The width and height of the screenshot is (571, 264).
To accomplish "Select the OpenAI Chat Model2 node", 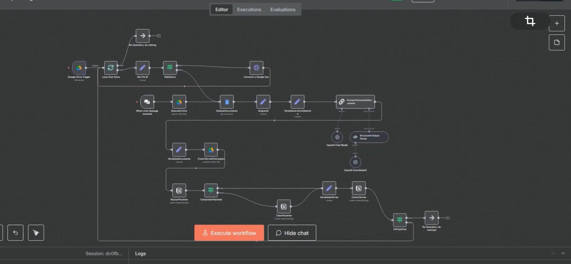I will (x=355, y=162).
